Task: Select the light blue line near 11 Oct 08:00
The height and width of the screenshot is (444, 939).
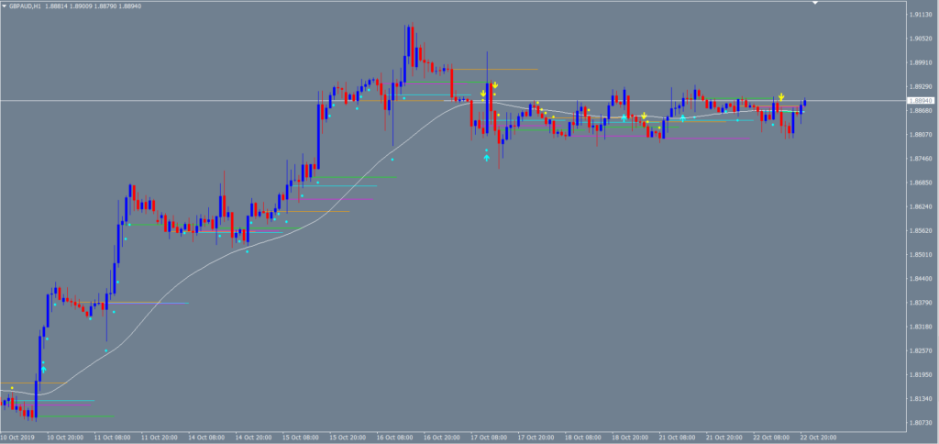Action: pyautogui.click(x=156, y=303)
